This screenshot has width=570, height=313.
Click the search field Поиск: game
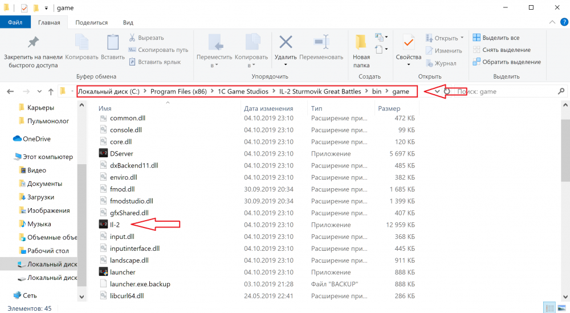pos(504,91)
